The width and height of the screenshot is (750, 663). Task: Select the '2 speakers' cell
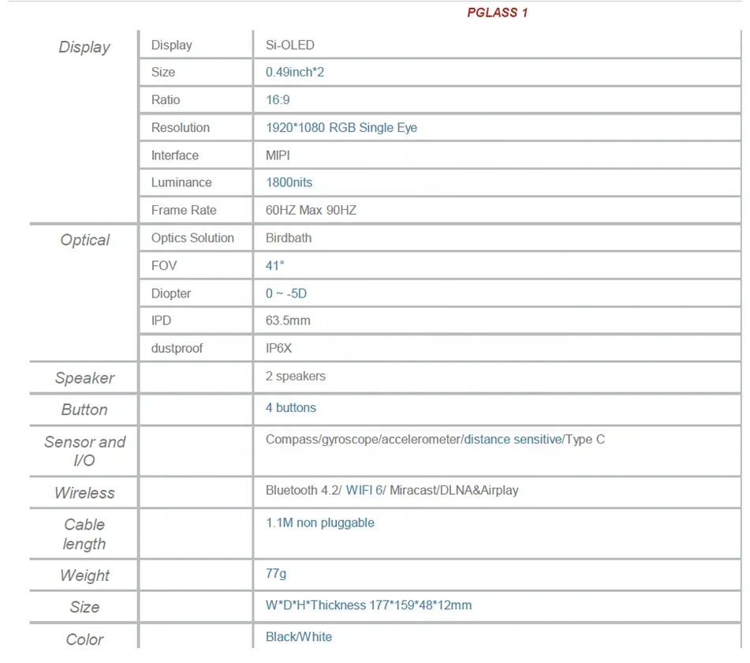click(295, 376)
